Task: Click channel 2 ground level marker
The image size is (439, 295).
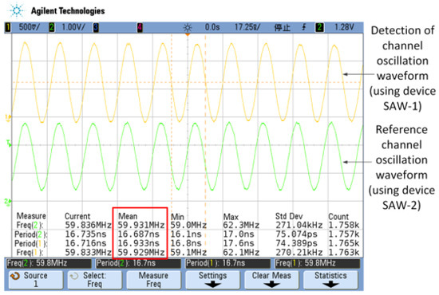Action: pyautogui.click(x=7, y=201)
